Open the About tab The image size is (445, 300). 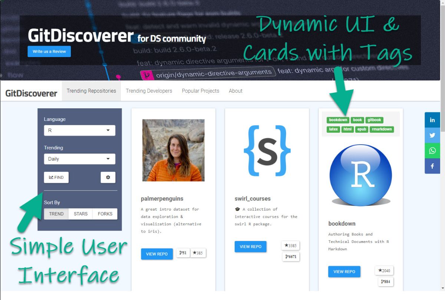pos(235,91)
